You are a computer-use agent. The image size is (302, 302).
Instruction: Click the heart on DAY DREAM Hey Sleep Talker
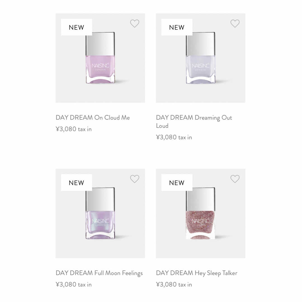coord(235,179)
